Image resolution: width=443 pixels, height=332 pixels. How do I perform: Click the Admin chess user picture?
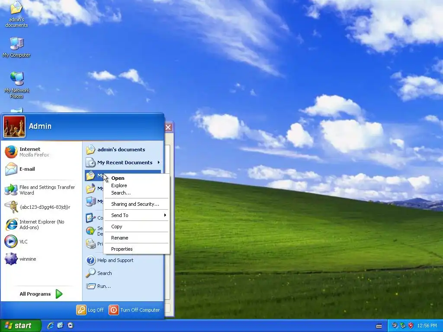click(x=14, y=127)
